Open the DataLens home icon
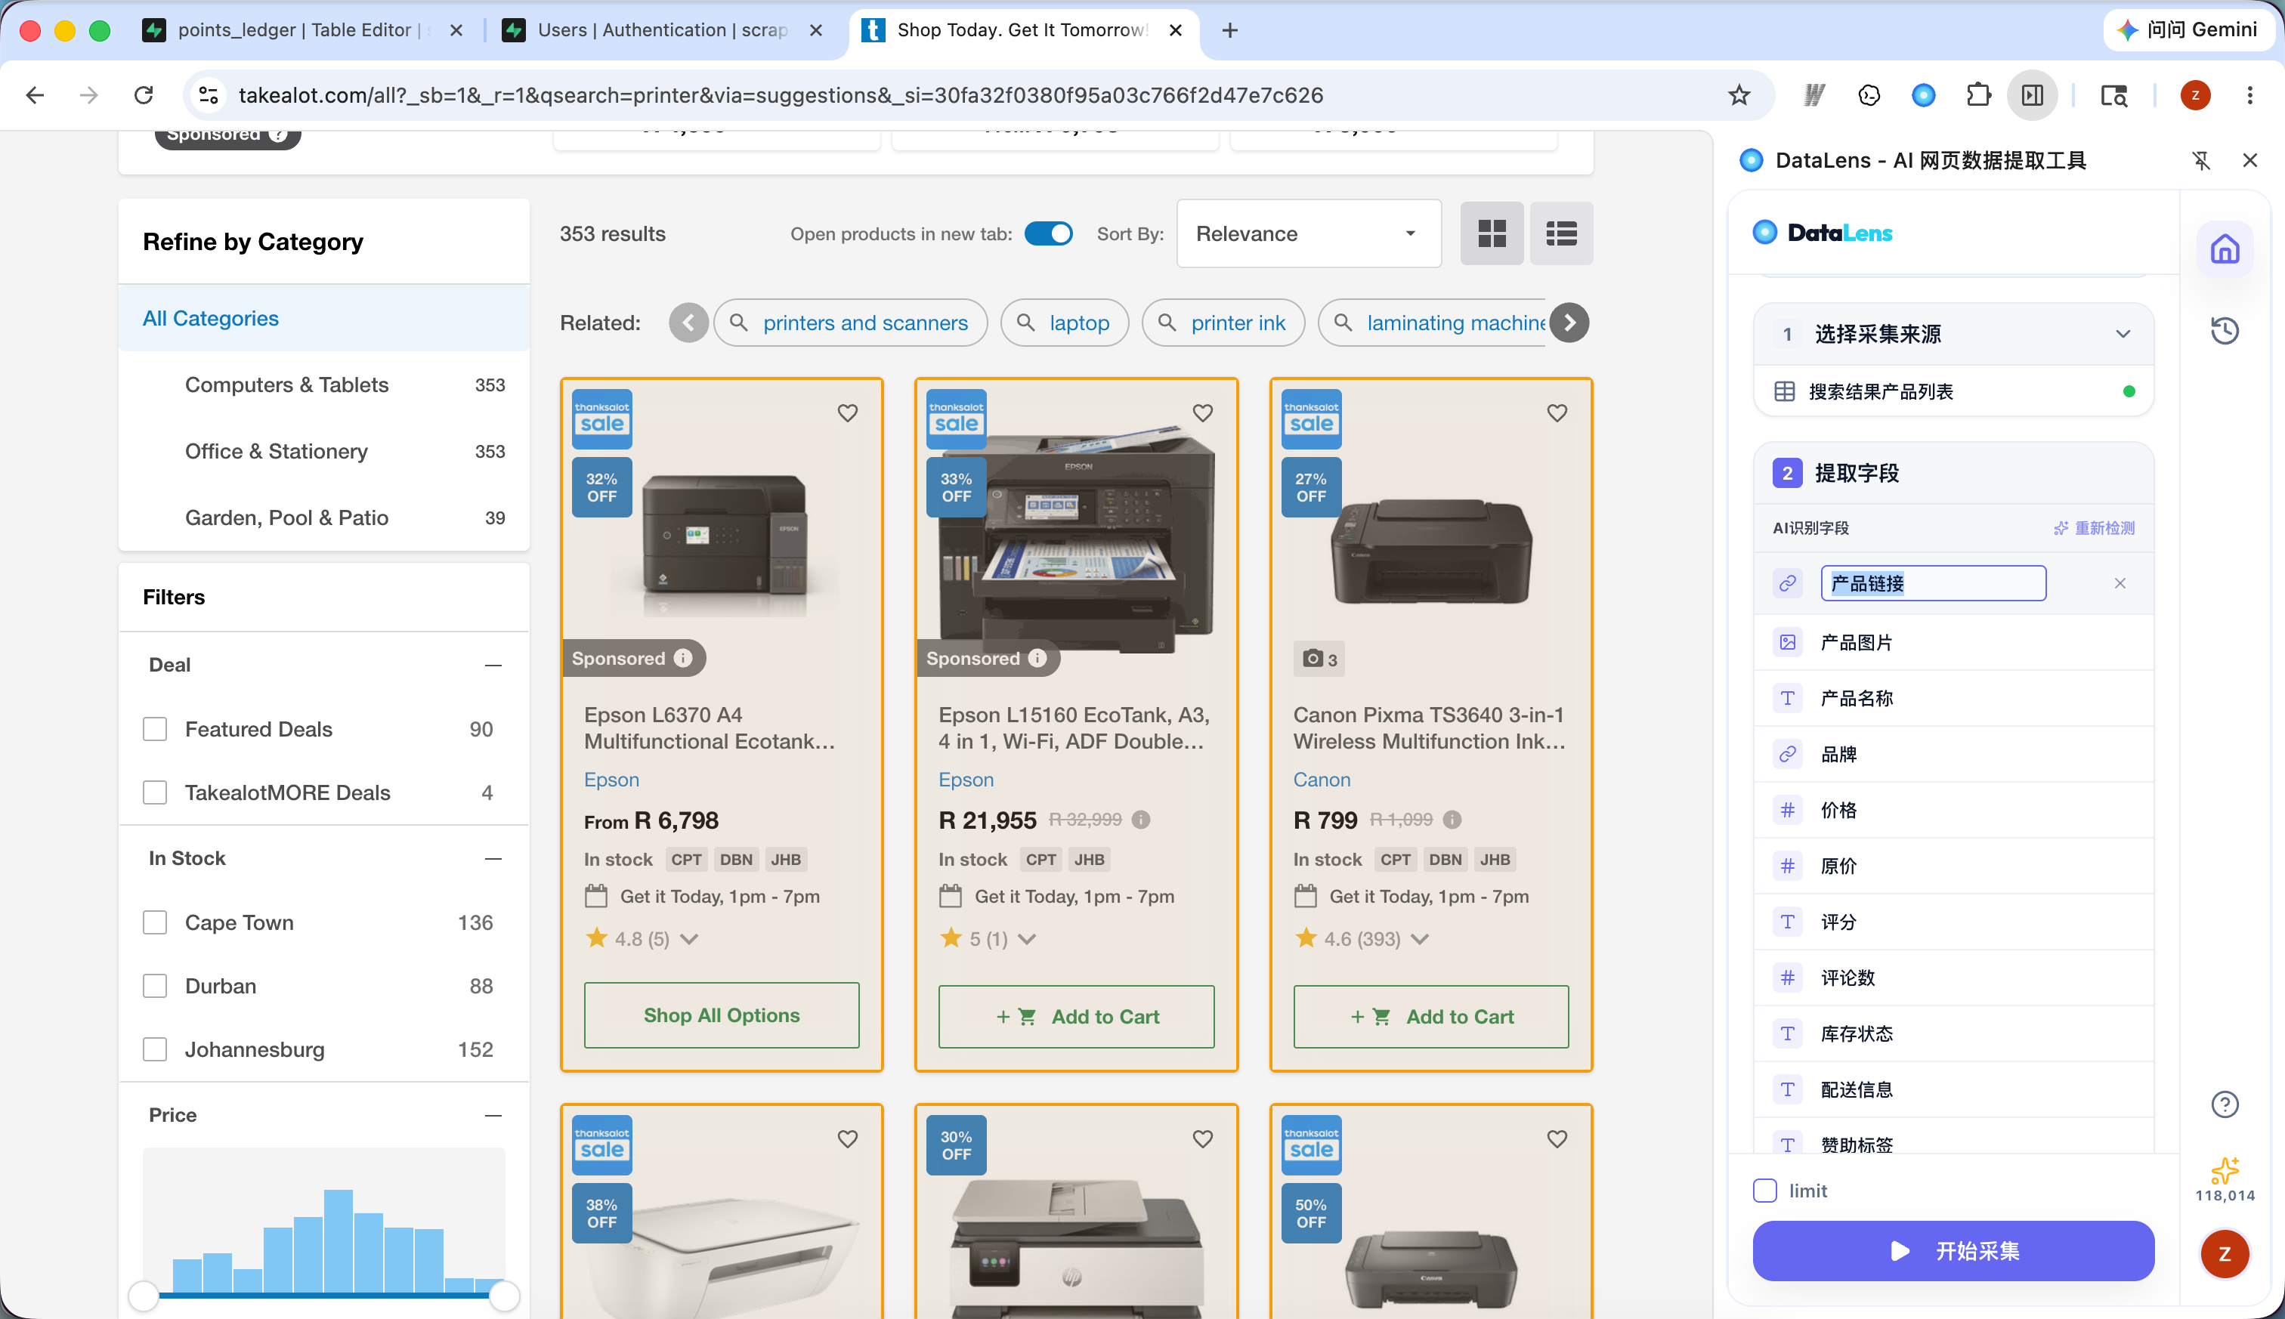Image resolution: width=2285 pixels, height=1319 pixels. pos(2225,249)
